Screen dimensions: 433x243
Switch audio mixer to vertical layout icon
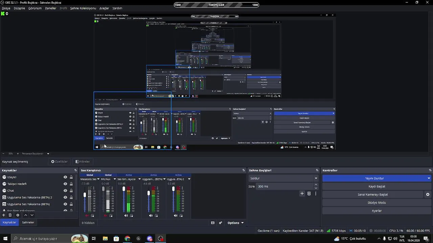pos(212,223)
